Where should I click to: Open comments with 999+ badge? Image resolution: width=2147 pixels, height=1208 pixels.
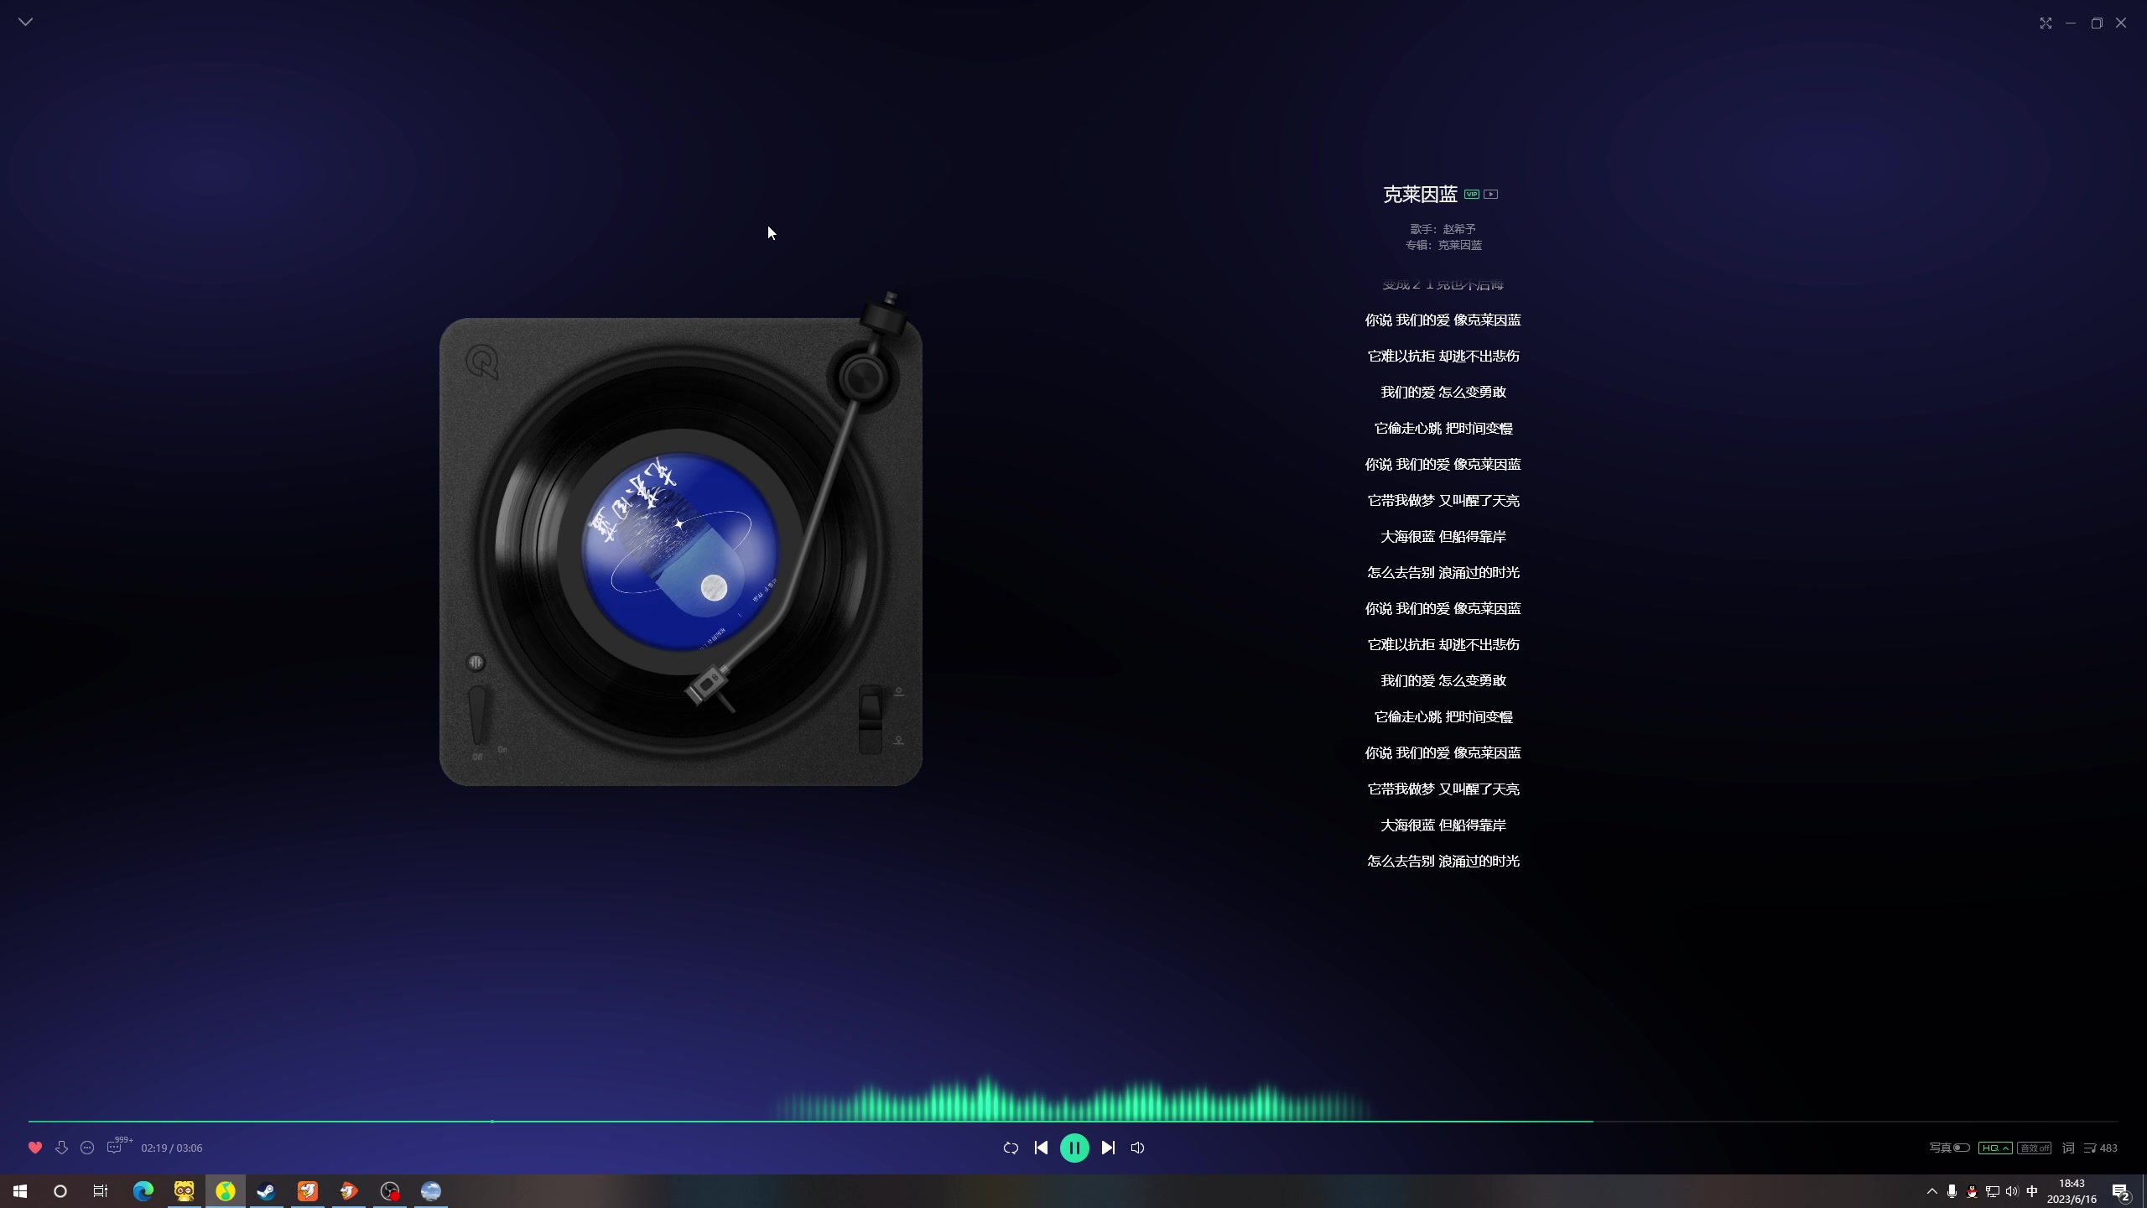[x=115, y=1148]
